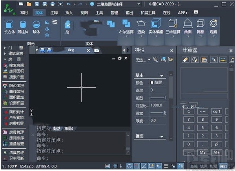The height and width of the screenshot is (171, 235).
Task: Switch to the 注释 ribbon tab
Action: [x=54, y=13]
